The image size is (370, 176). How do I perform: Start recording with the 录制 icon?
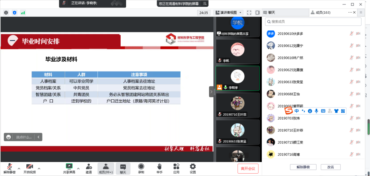tap(141, 166)
